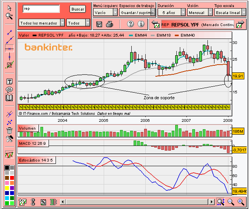
Task: Click the floppy disk save icon
Action: [x=99, y=24]
